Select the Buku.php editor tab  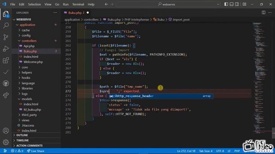(x=76, y=12)
